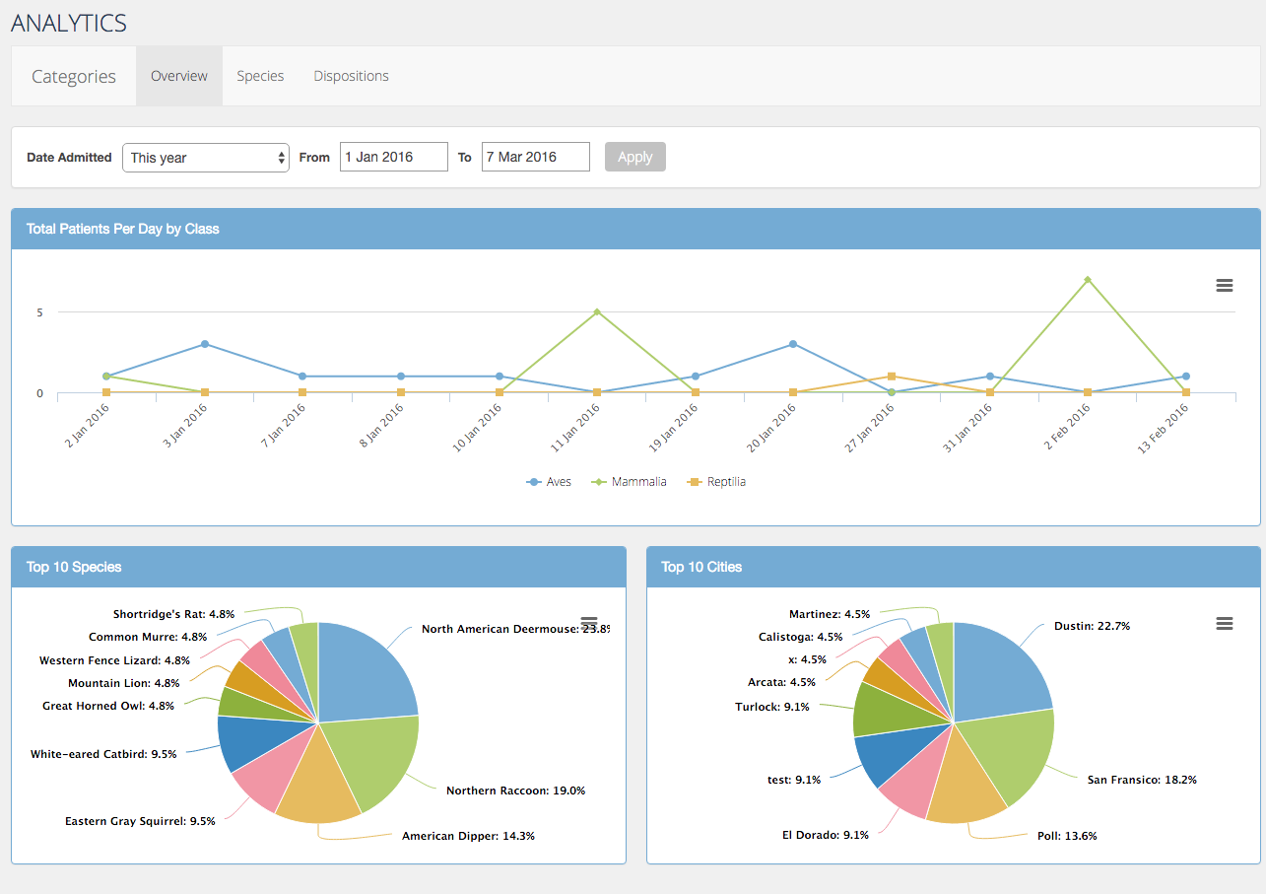Click the Mammalia peak point on 2 Feb 2016

pos(1088,280)
